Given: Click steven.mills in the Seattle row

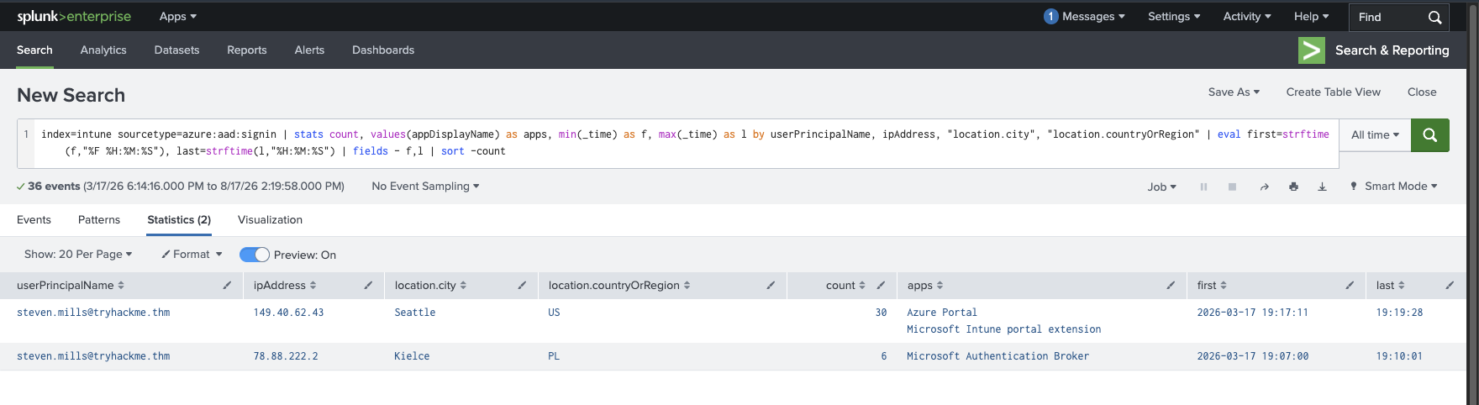Looking at the screenshot, I should tap(93, 313).
